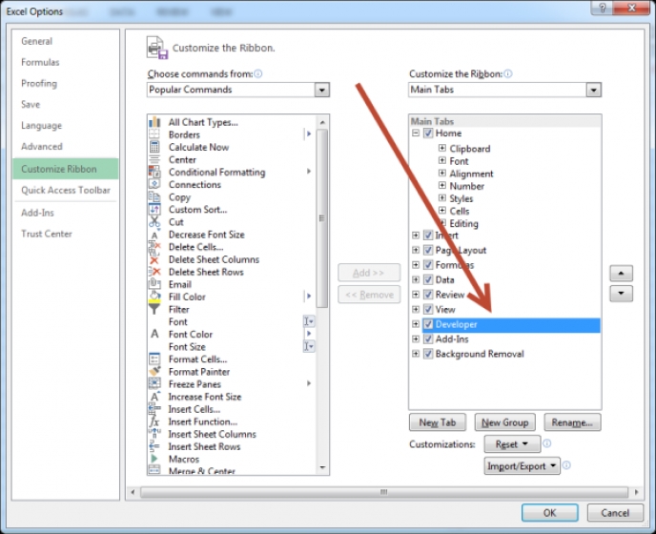Screen dimensions: 656x534
Task: Click the Copy command icon
Action: pyautogui.click(x=154, y=196)
